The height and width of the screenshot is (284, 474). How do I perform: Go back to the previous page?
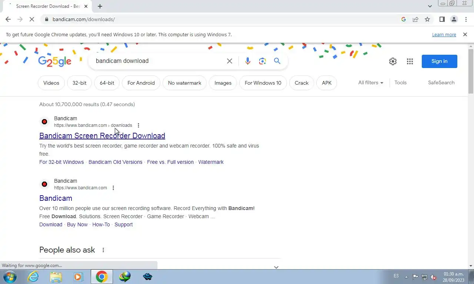[8, 19]
